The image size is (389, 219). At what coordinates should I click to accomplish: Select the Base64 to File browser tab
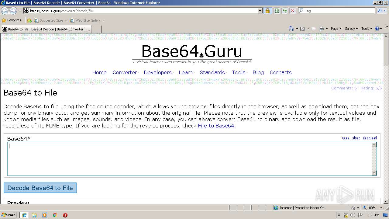(x=46, y=29)
